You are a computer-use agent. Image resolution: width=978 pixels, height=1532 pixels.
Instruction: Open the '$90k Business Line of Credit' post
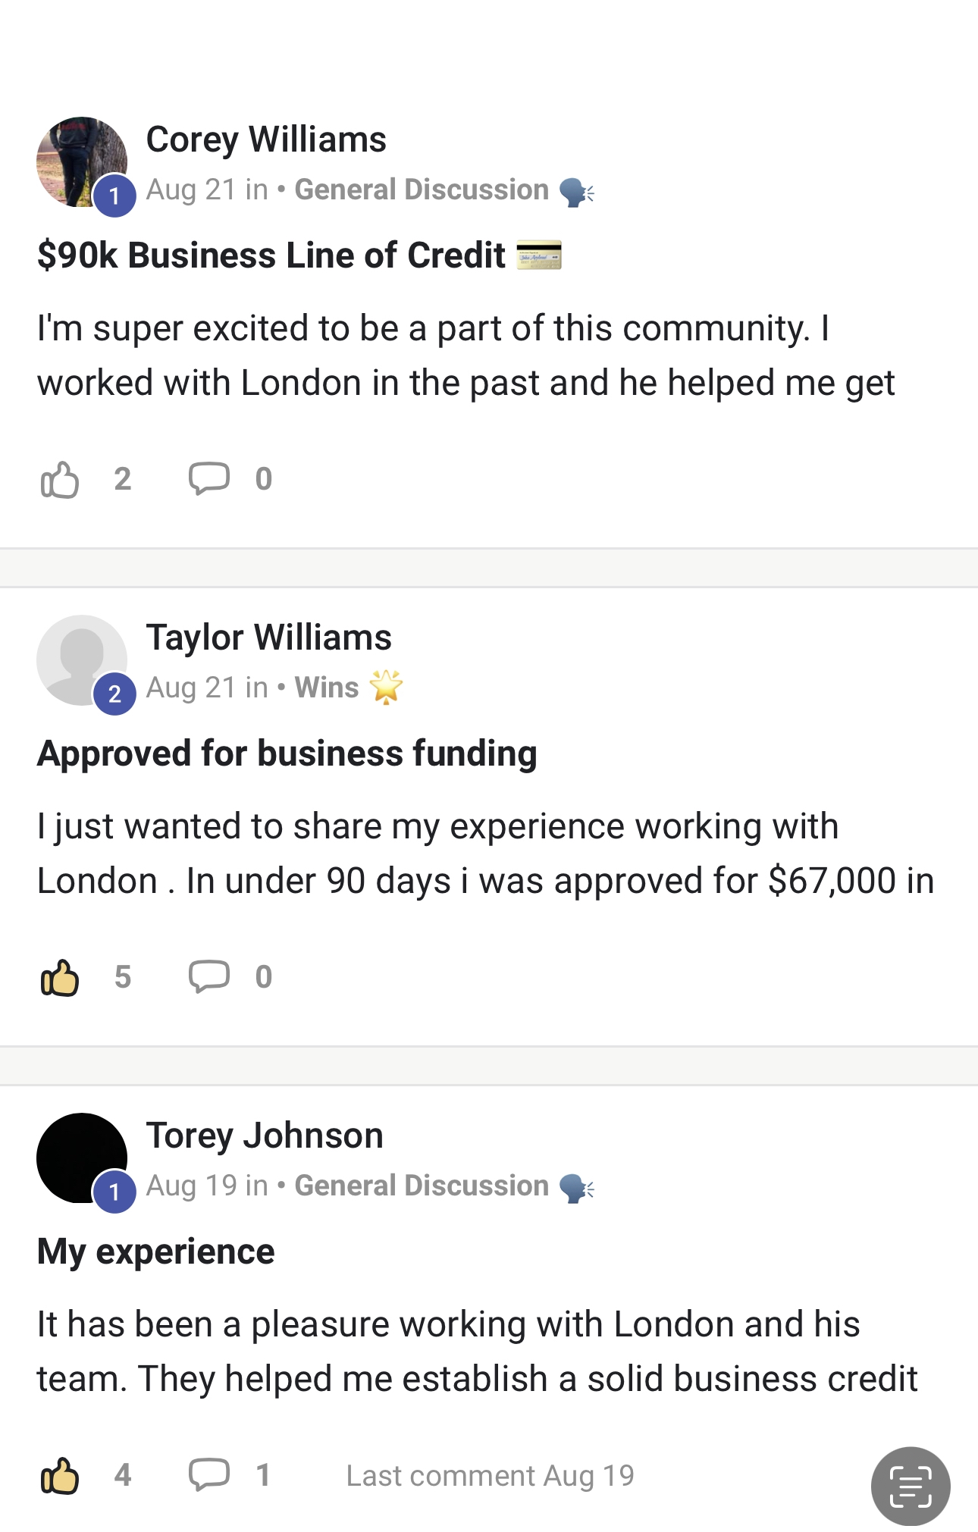(271, 255)
